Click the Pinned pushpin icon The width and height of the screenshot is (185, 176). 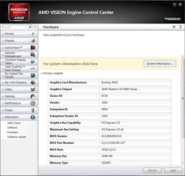(33, 34)
